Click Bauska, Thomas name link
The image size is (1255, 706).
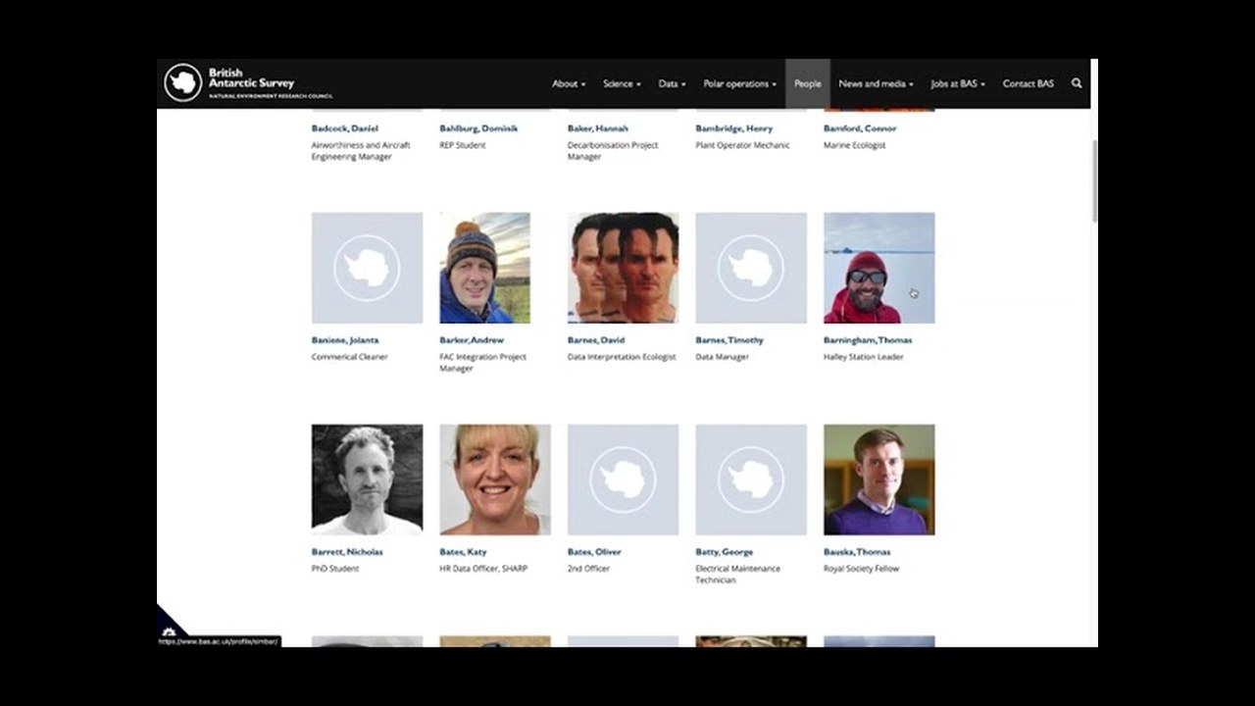click(857, 552)
